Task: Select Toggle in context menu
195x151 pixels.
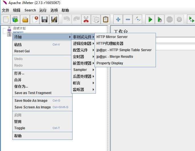Action: [42, 128]
